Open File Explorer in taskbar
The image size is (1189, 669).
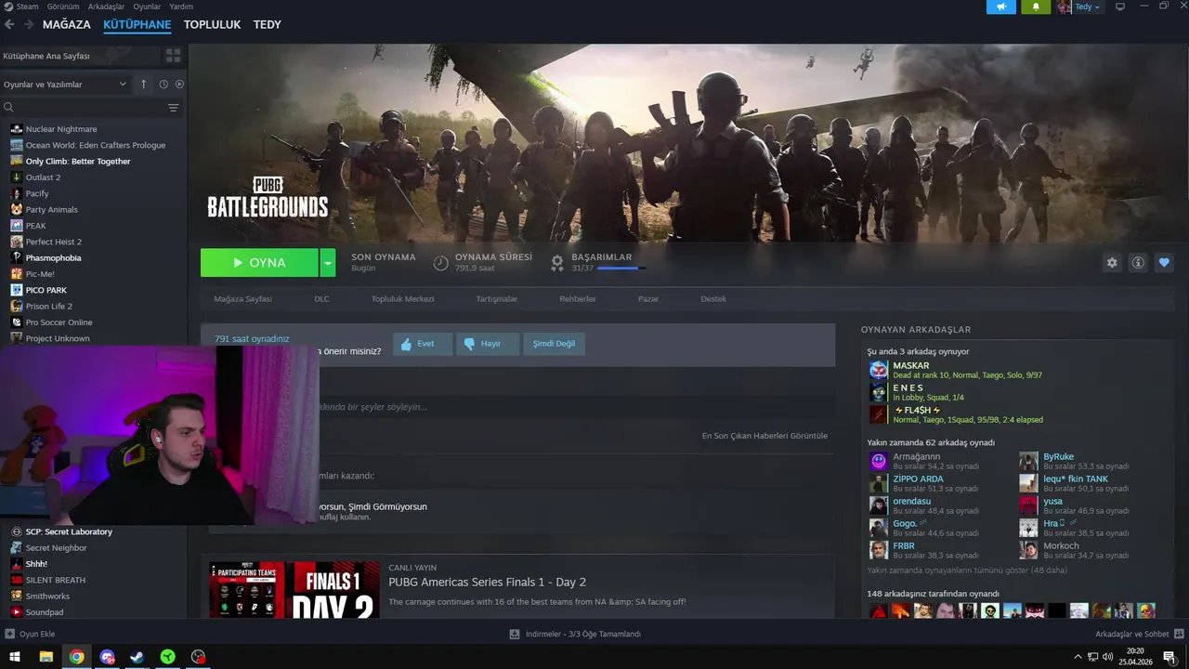point(46,657)
